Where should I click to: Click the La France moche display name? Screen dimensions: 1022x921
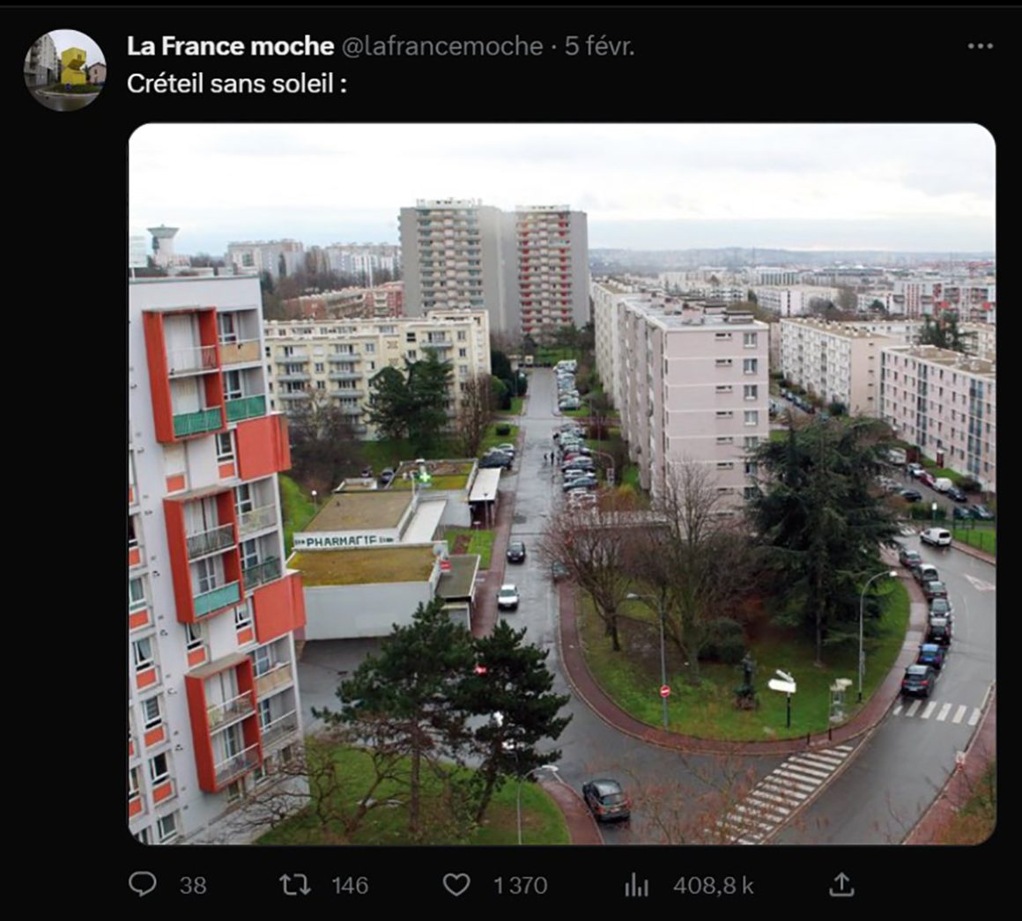[x=231, y=47]
